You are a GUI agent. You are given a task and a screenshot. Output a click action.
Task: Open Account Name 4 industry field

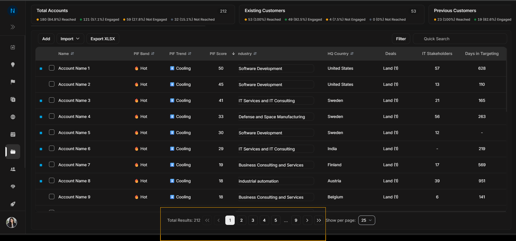(276, 117)
